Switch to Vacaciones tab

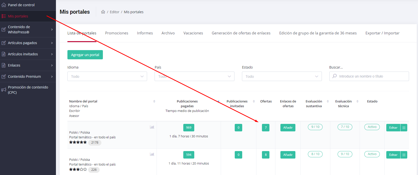pos(193,33)
